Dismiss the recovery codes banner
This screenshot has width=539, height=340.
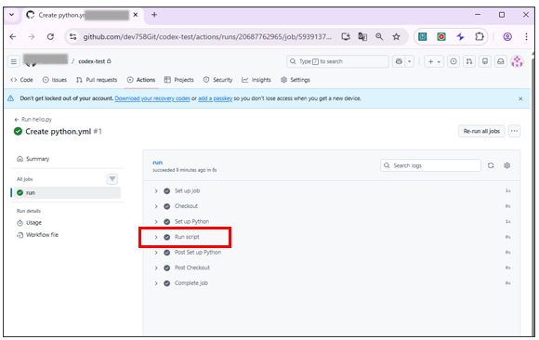(x=520, y=98)
